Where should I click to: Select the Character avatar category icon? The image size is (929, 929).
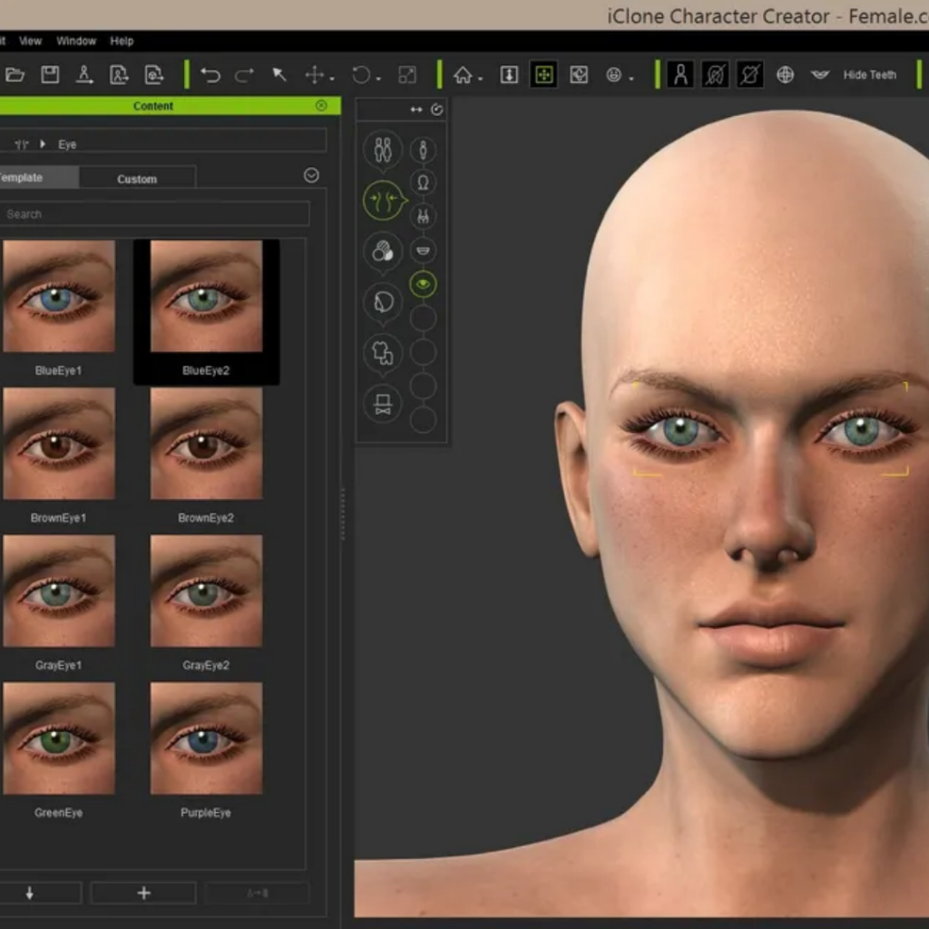[x=383, y=149]
